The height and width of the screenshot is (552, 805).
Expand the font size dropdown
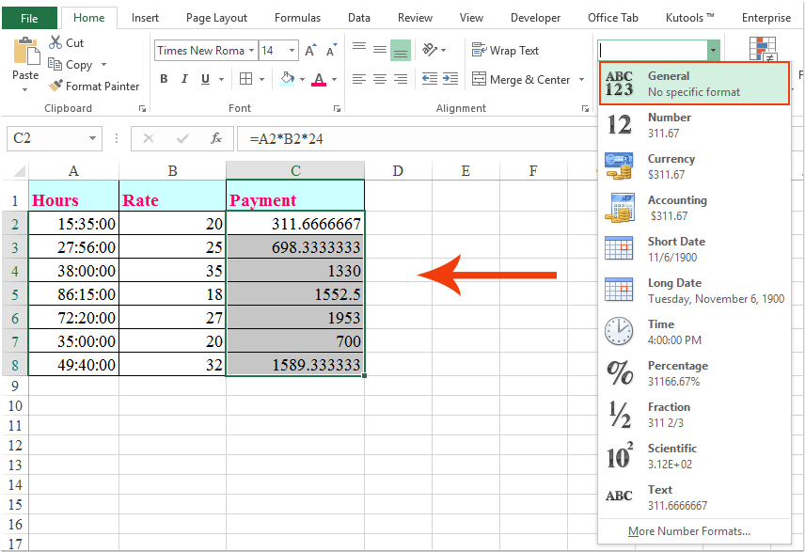(292, 51)
